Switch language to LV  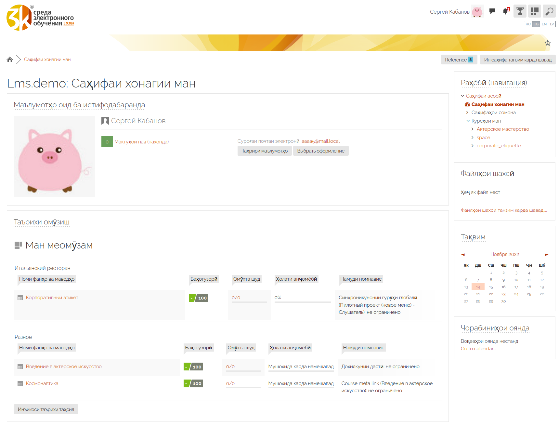pos(552,24)
